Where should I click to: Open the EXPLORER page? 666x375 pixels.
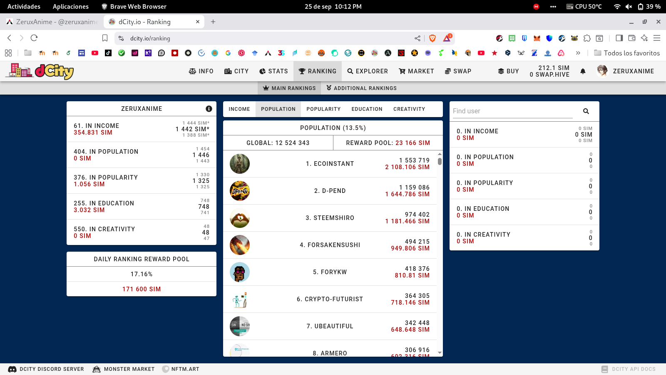tap(368, 71)
